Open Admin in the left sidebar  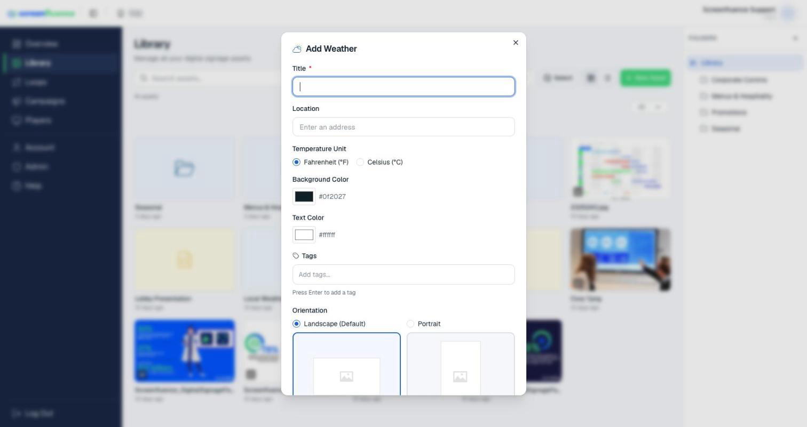pos(61,167)
